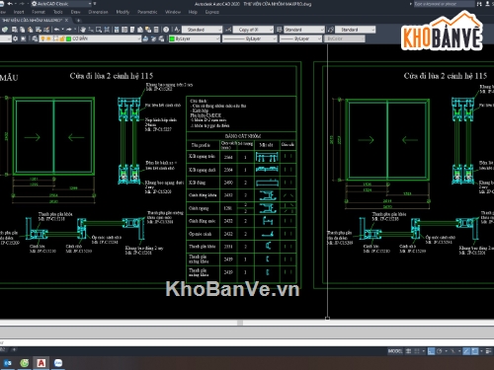The height and width of the screenshot is (370, 494).
Task: Open the green browser icon in the taskbar
Action: coord(25,363)
